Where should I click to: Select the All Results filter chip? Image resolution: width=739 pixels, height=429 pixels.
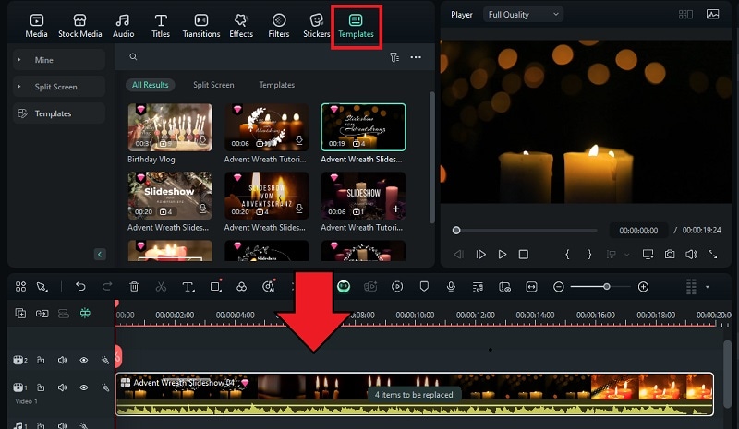pyautogui.click(x=150, y=85)
